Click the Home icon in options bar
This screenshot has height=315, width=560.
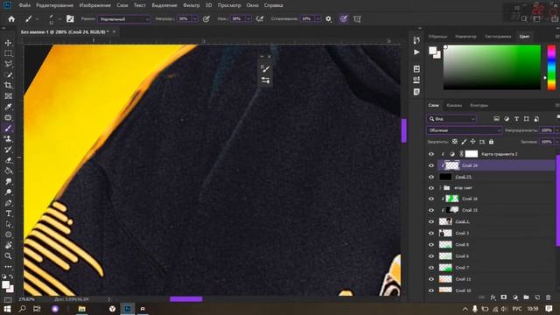tap(11, 19)
